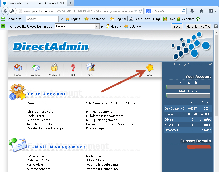The width and height of the screenshot is (219, 172).
Task: Open the Subdomain Management link
Action: 105,116
